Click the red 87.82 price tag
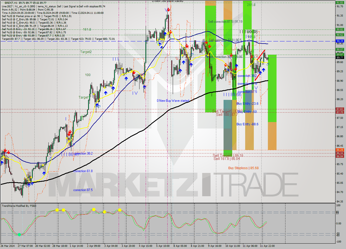Viewport: 346px width, 249px height. tap(340, 109)
